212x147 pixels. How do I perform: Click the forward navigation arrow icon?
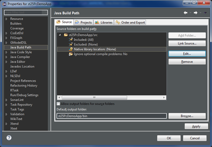point(195,13)
